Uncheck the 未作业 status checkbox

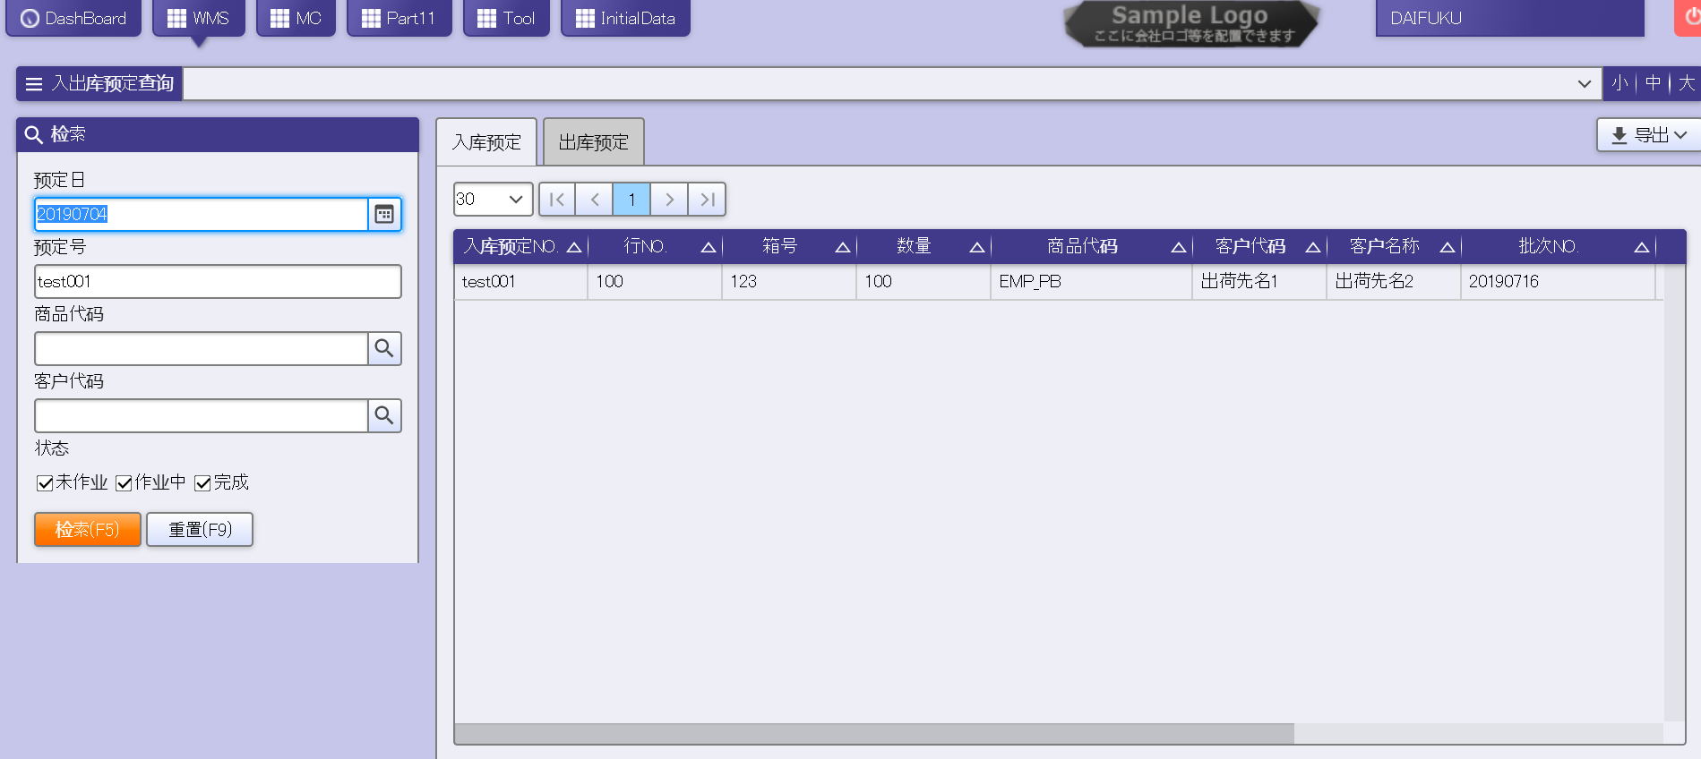tap(45, 483)
